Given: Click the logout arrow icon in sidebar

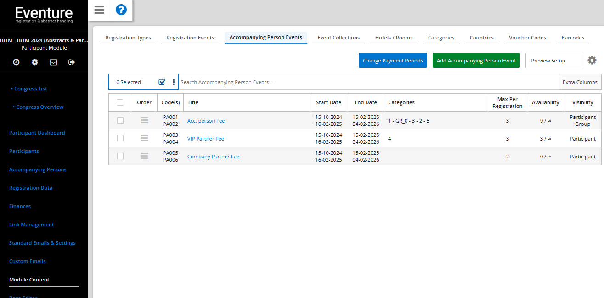Looking at the screenshot, I should pos(72,62).
